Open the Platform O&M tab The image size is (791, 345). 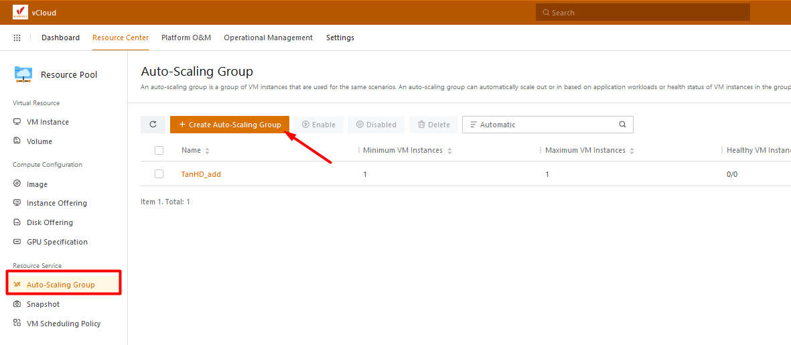tap(186, 38)
